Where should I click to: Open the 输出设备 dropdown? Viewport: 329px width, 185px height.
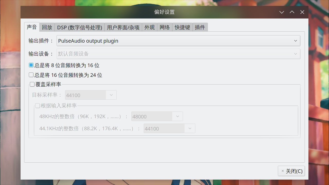(x=178, y=54)
